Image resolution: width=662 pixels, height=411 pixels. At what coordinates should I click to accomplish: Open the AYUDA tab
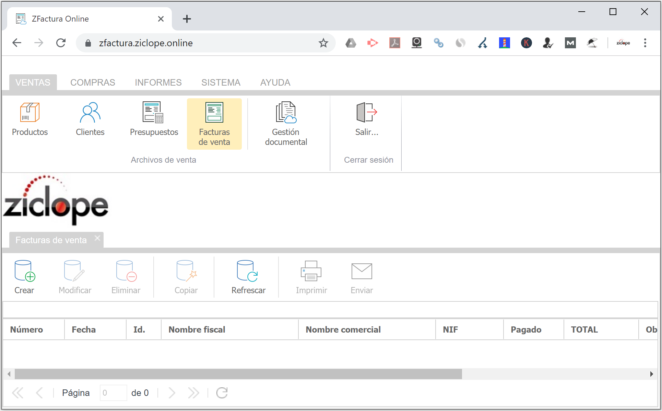point(275,83)
